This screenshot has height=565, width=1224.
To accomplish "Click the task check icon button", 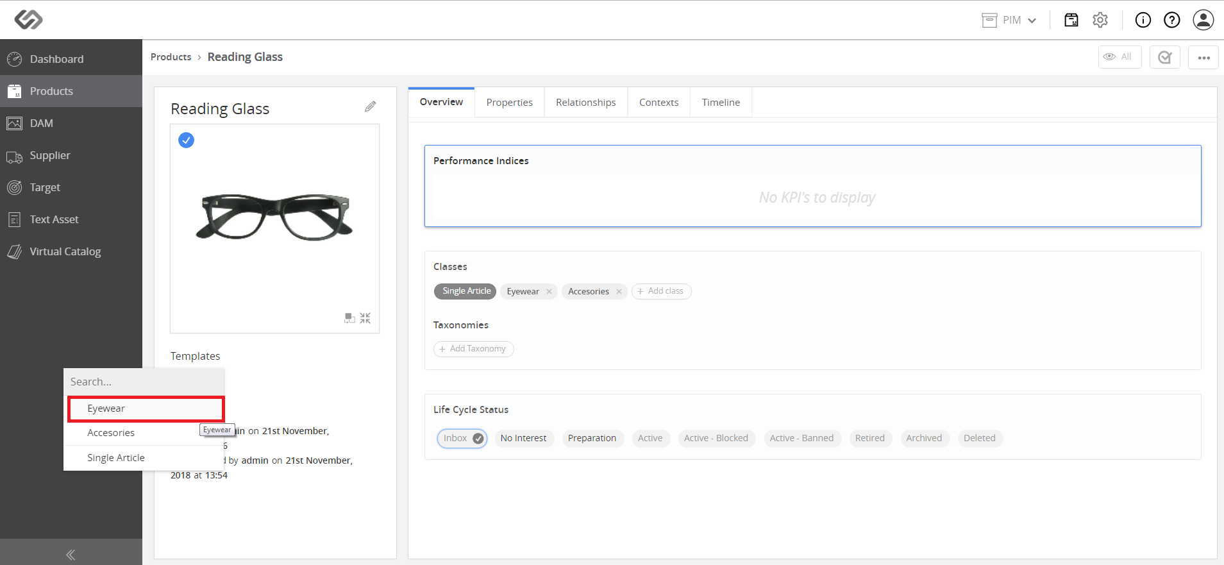I will 1165,57.
